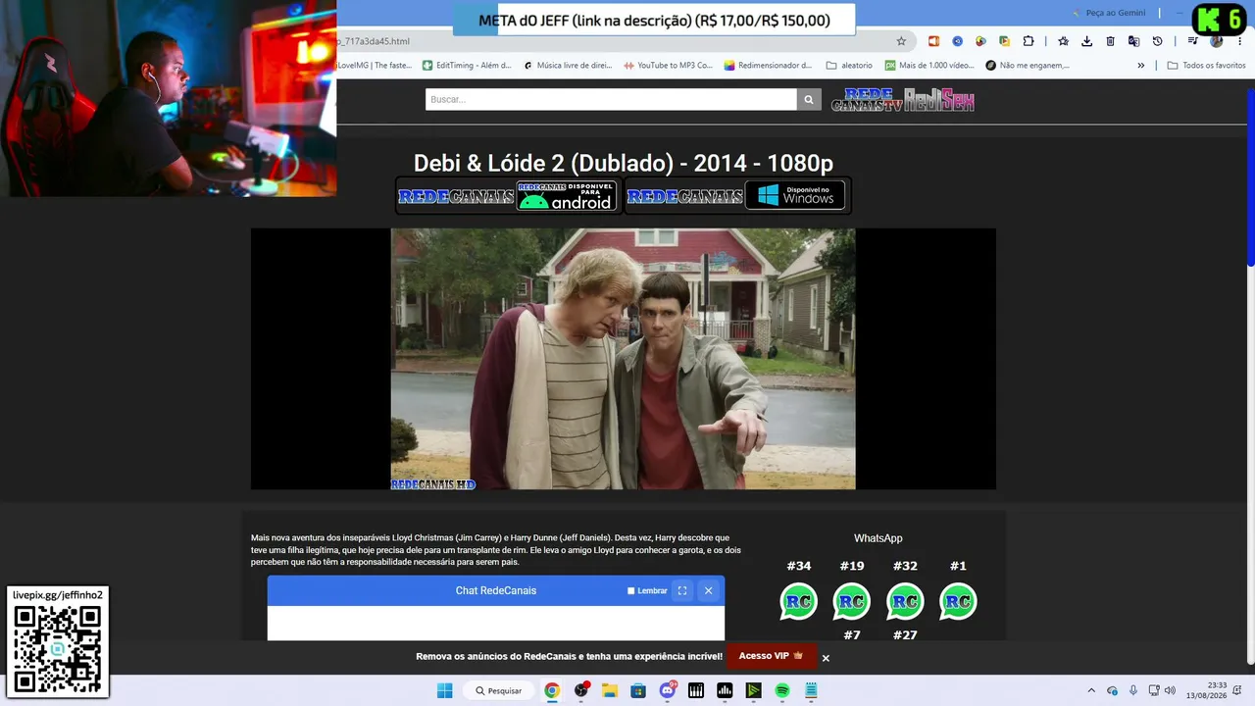Open the RedeCanais TV logo link
Viewport: 1255px width, 706px height.
[x=867, y=100]
